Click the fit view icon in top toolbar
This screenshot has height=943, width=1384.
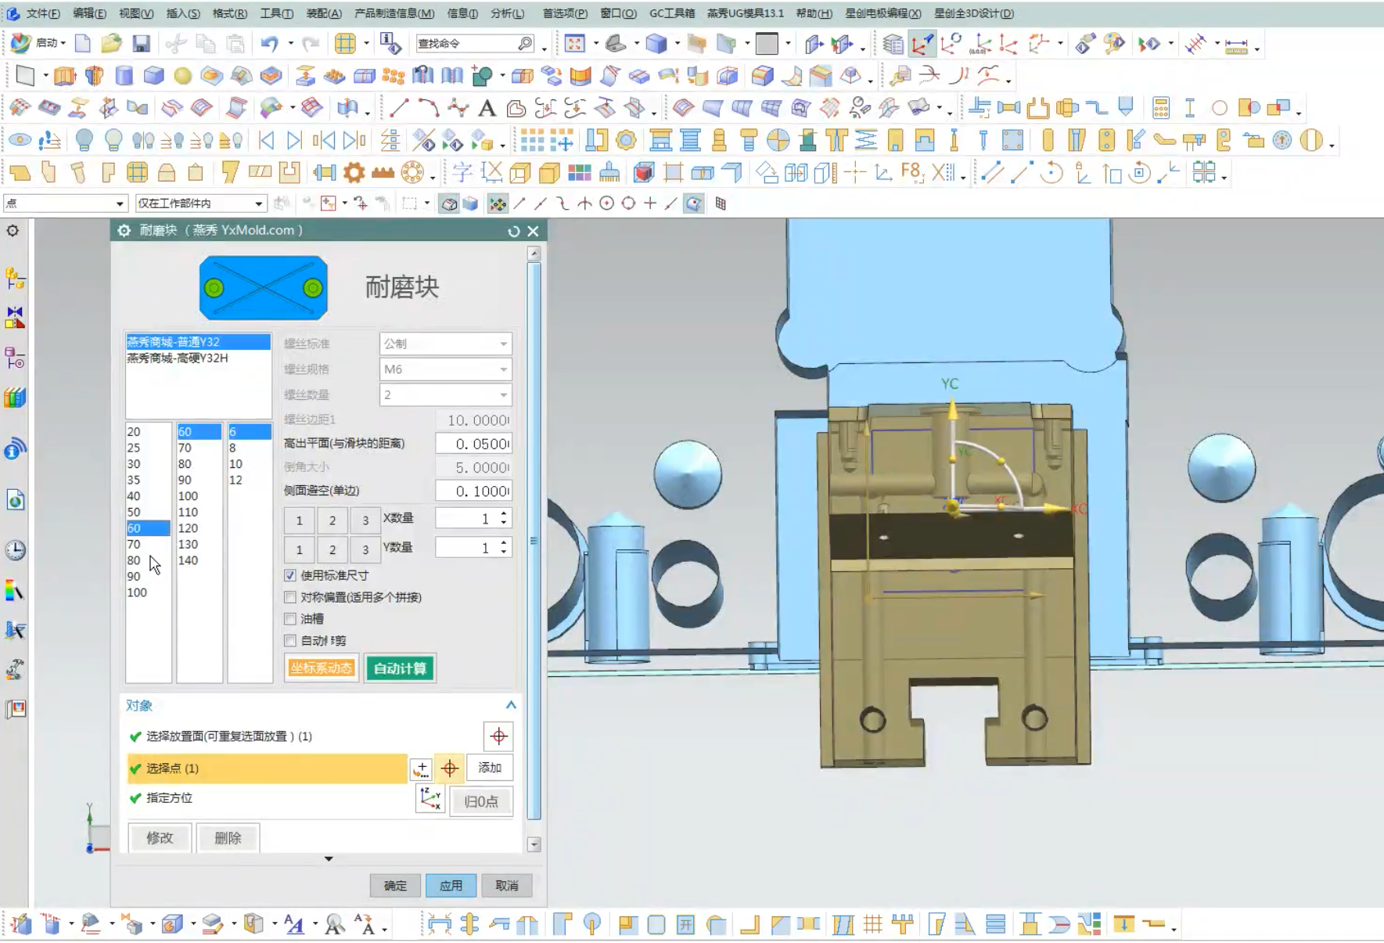point(574,44)
